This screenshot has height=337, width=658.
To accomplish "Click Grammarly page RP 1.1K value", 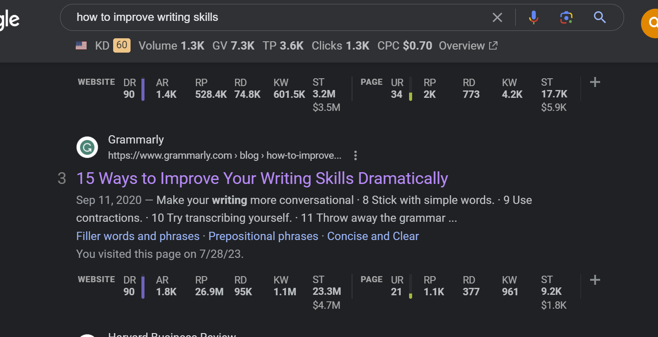I will [x=434, y=292].
